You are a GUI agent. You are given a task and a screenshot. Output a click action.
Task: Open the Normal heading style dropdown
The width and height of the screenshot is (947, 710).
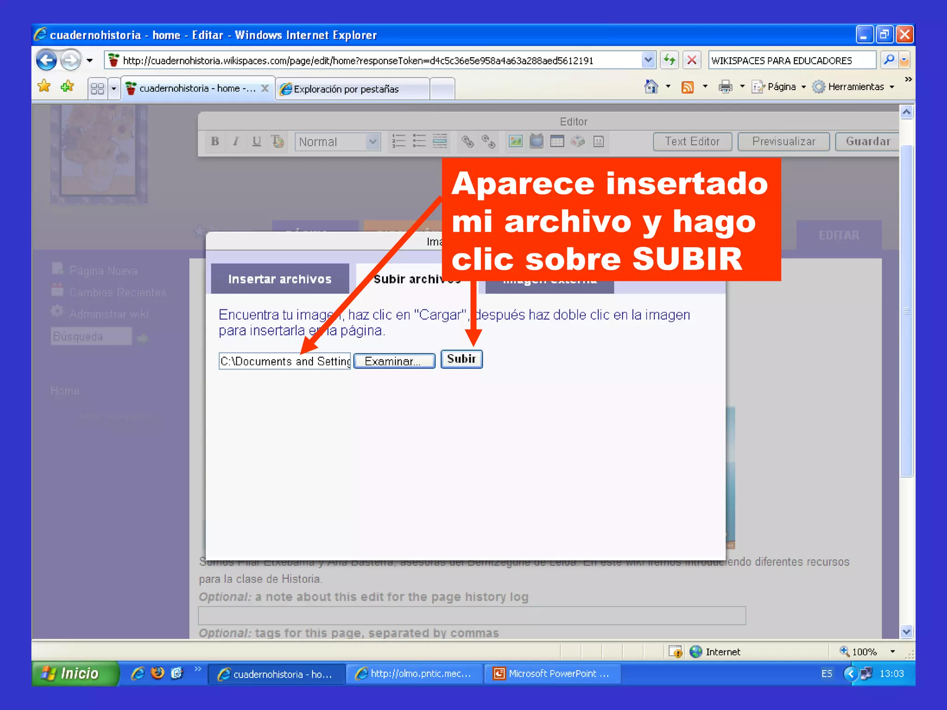[x=338, y=142]
